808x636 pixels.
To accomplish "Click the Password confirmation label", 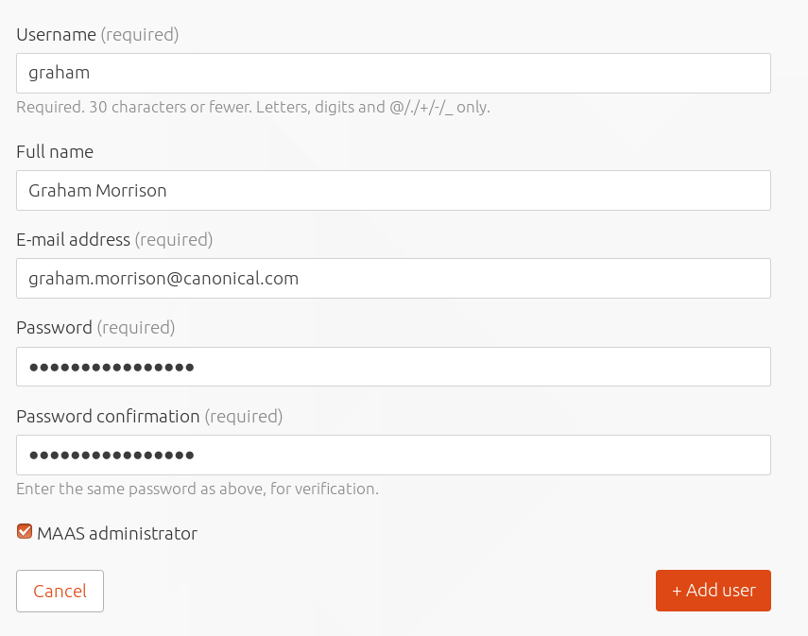I will (x=108, y=417).
